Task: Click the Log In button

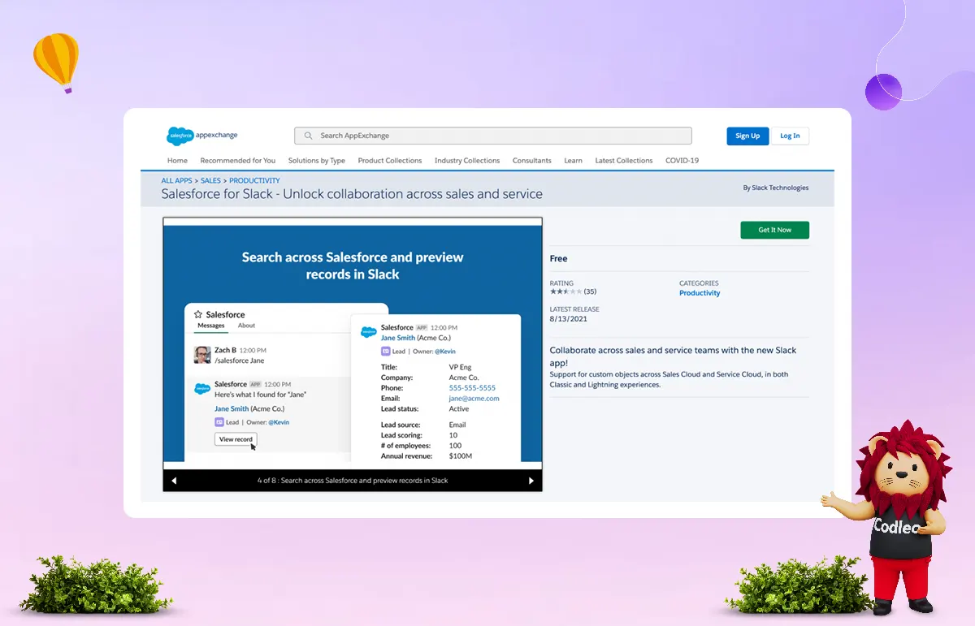Action: [790, 136]
